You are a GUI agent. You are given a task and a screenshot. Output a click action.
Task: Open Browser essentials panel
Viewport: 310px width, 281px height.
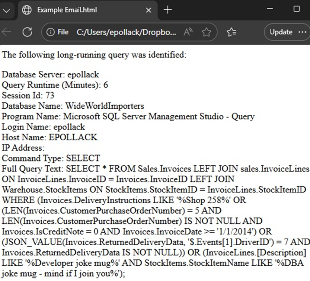point(231,32)
